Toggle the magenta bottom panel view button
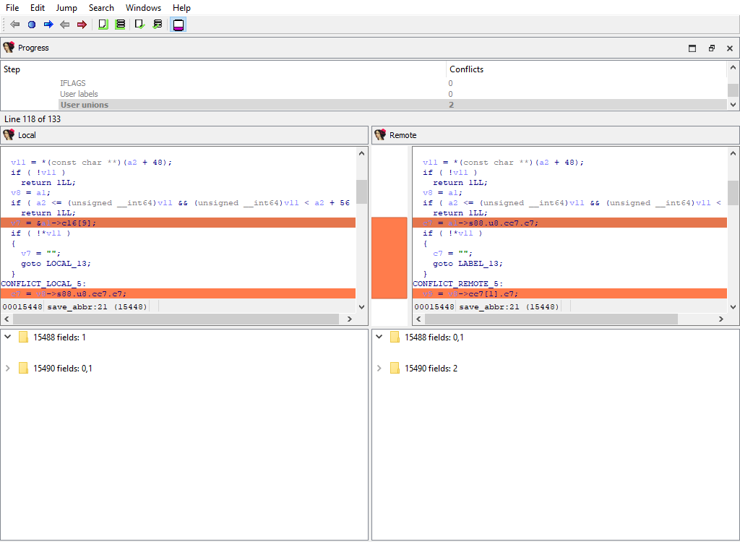 [x=178, y=25]
